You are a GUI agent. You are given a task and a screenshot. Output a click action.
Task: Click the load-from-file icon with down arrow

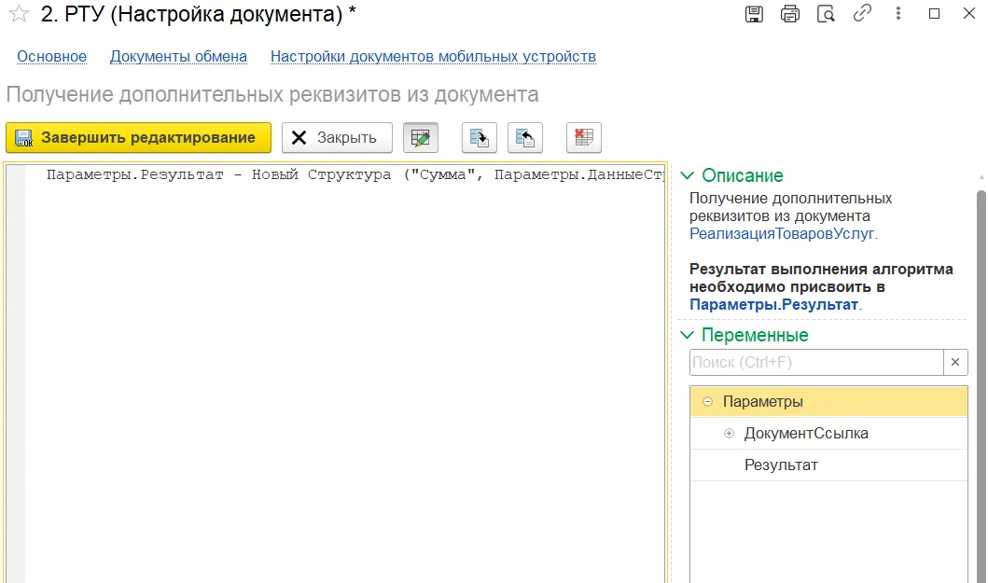[x=480, y=138]
